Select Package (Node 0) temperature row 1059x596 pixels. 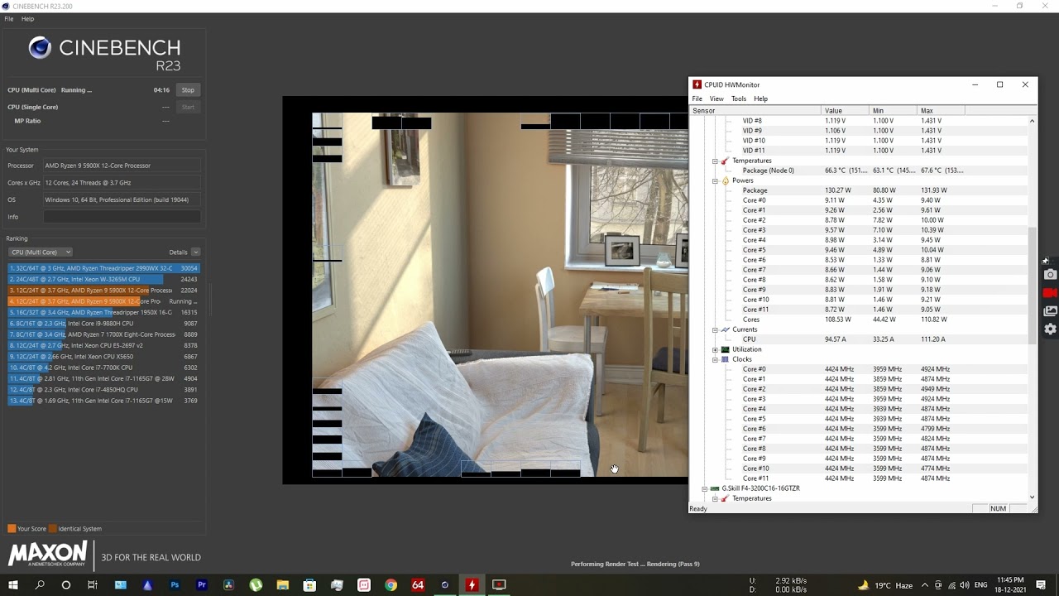coord(860,171)
